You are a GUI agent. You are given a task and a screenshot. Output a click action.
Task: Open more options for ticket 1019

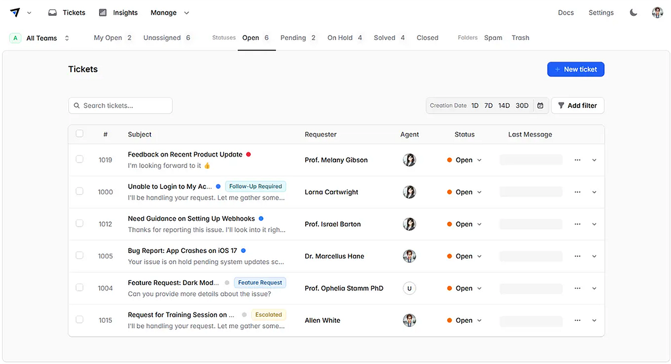(x=577, y=160)
